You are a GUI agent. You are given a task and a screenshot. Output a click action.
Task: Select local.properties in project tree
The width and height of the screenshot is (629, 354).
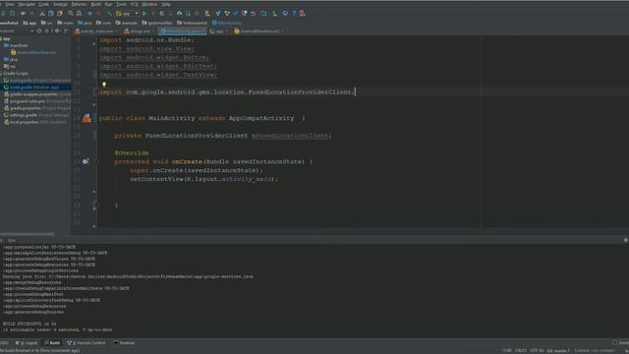(35, 122)
